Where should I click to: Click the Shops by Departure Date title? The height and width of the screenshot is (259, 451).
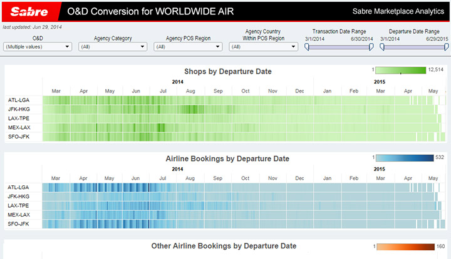click(x=228, y=72)
